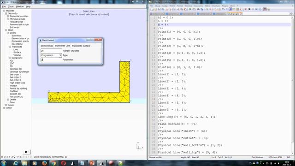The image size is (295, 166).
Task: Click the gear settings icon in Gmsh
Action: point(26,152)
